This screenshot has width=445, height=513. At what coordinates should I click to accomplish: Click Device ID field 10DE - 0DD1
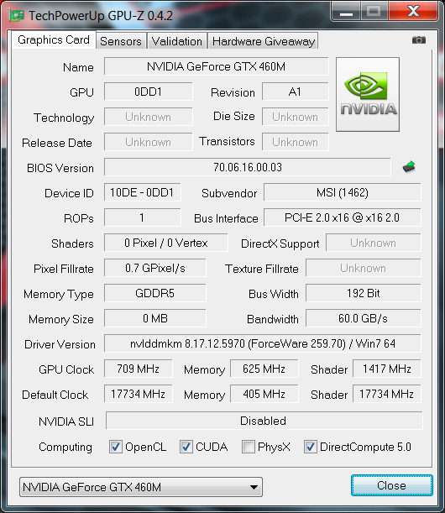(x=143, y=192)
